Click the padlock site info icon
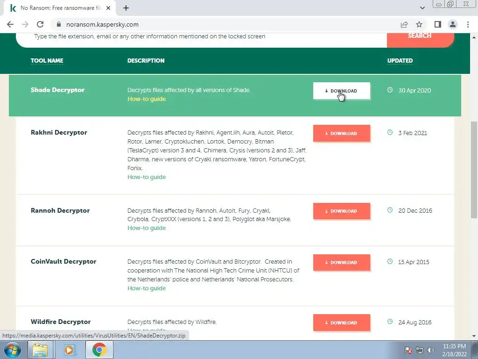The height and width of the screenshot is (359, 478). pyautogui.click(x=59, y=24)
